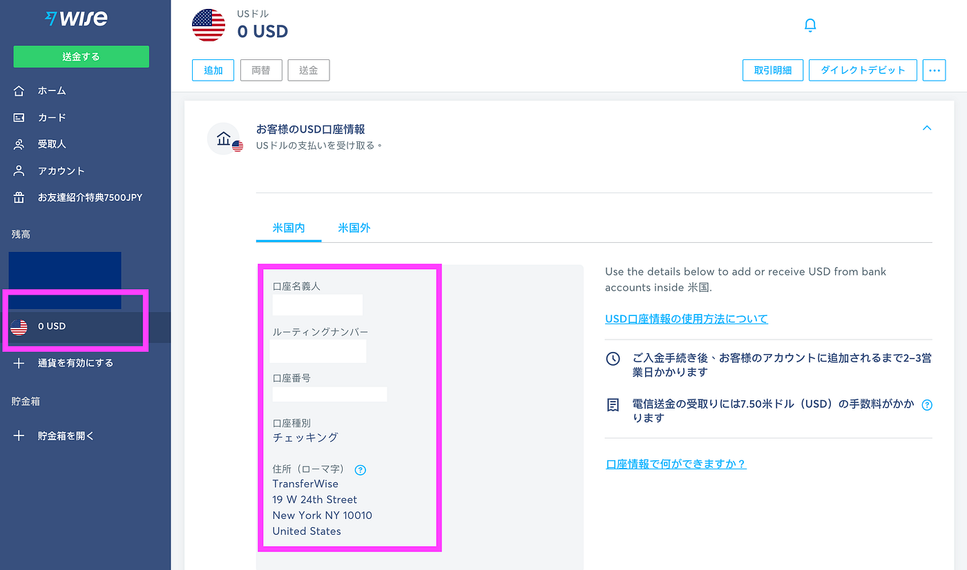967x570 pixels.
Task: Click help icon next to 住所（ローマ字）
Action: (x=360, y=470)
